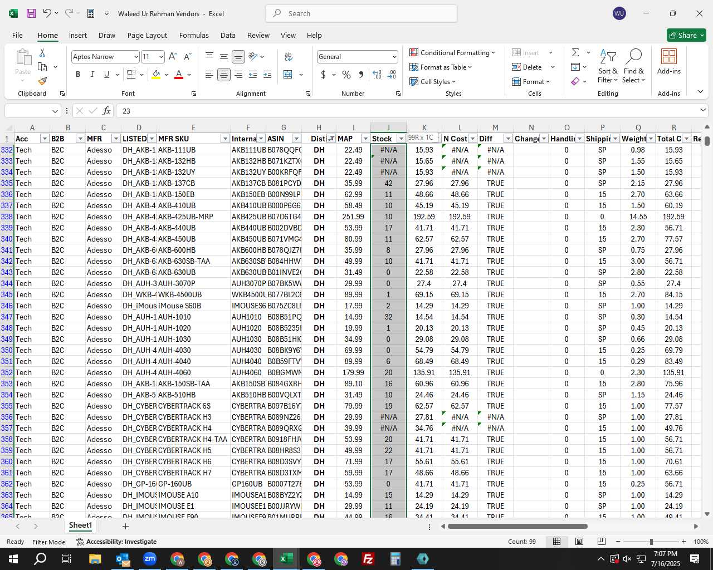713x570 pixels.
Task: Click the Format as Table button
Action: pos(440,67)
